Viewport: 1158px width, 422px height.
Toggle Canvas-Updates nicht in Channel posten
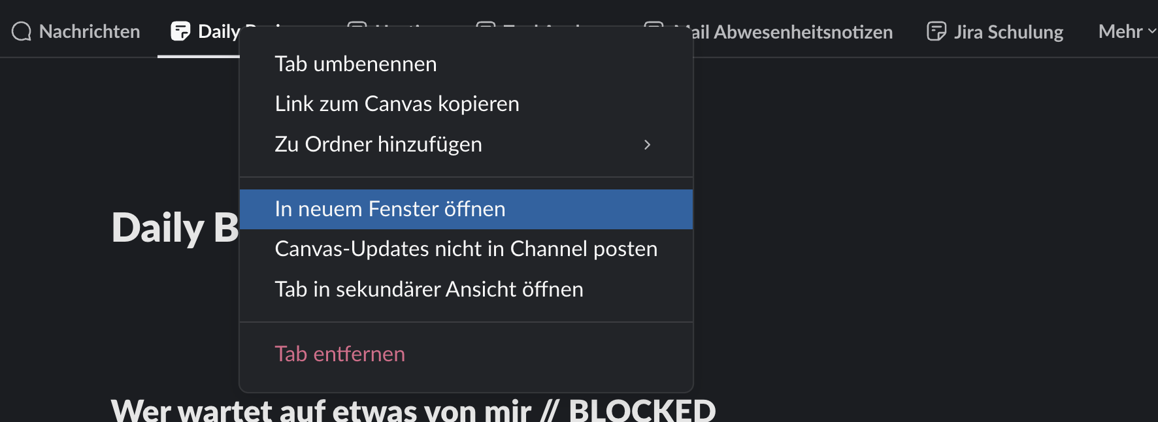(x=466, y=249)
